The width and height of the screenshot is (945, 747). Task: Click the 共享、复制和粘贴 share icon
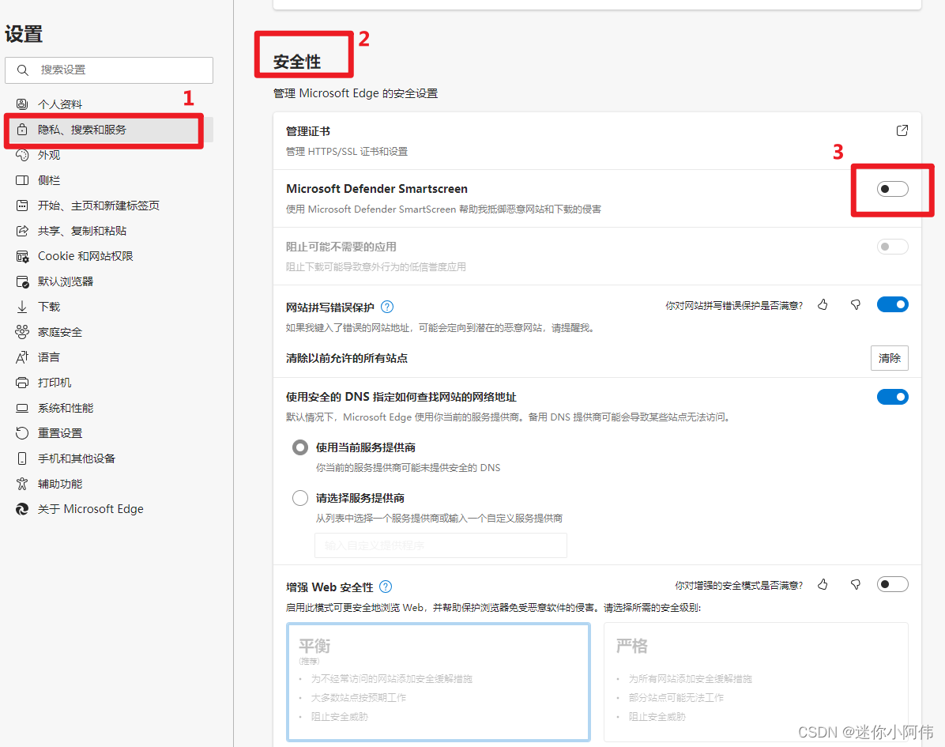pyautogui.click(x=22, y=231)
